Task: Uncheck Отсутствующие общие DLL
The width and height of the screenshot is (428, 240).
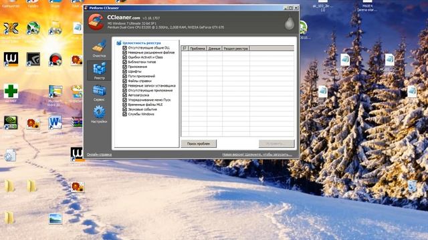Action: pos(124,48)
